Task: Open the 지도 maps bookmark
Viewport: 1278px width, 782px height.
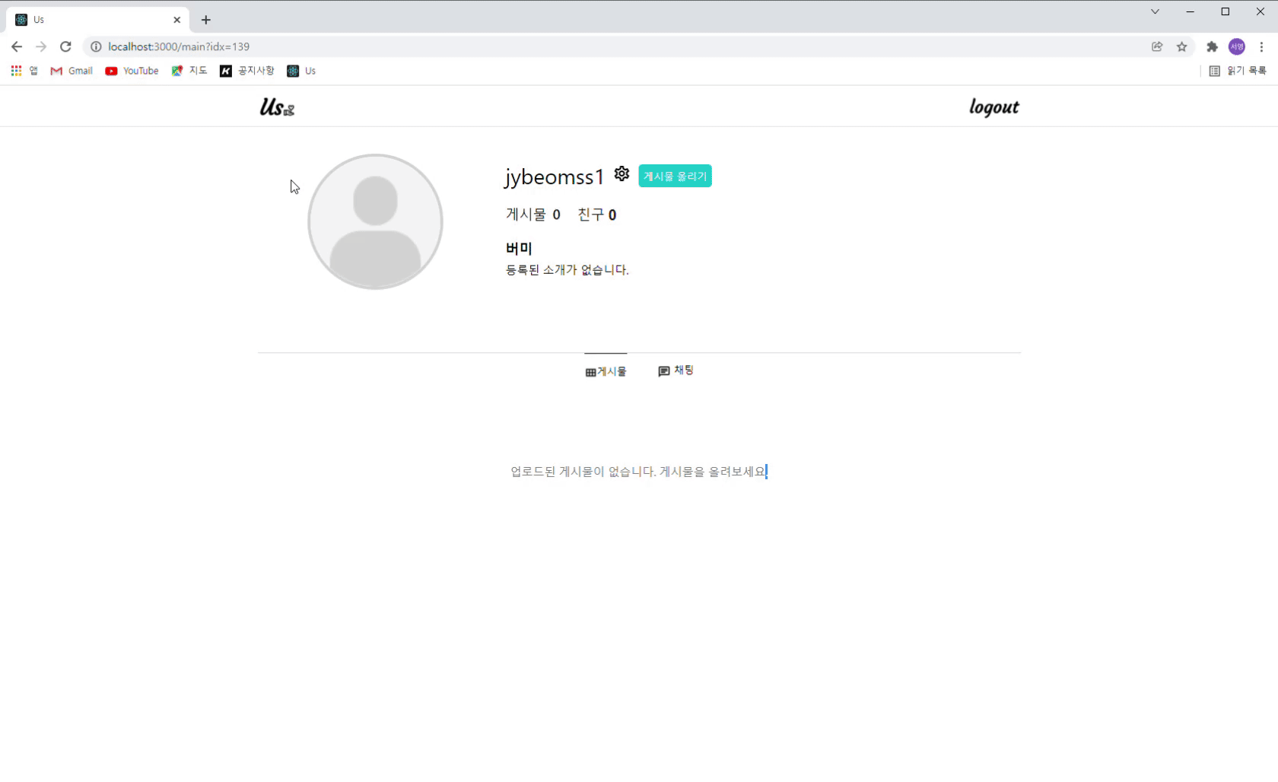Action: (x=189, y=71)
